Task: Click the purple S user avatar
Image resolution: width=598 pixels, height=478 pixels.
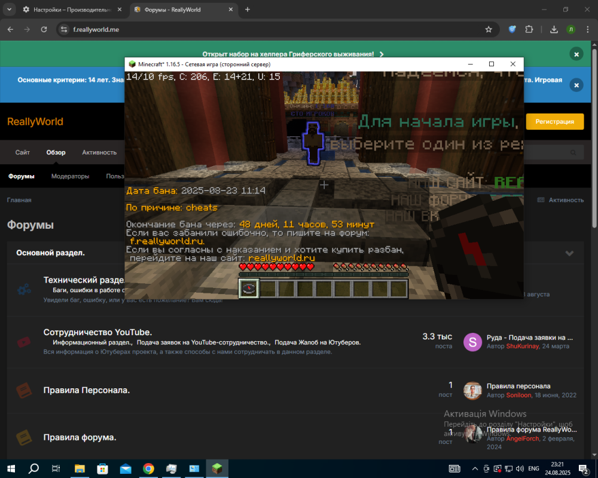Action: coord(472,342)
